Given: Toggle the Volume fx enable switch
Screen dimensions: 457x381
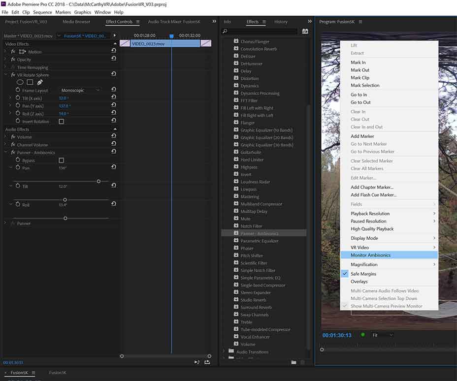Looking at the screenshot, I should 13,137.
